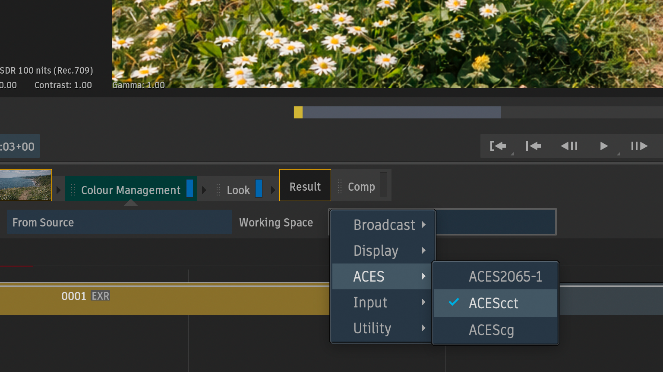Select the source clip thumbnail
This screenshot has width=663, height=372.
click(25, 185)
